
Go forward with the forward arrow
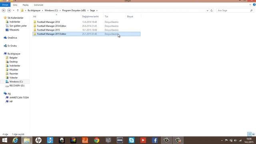click(9, 10)
